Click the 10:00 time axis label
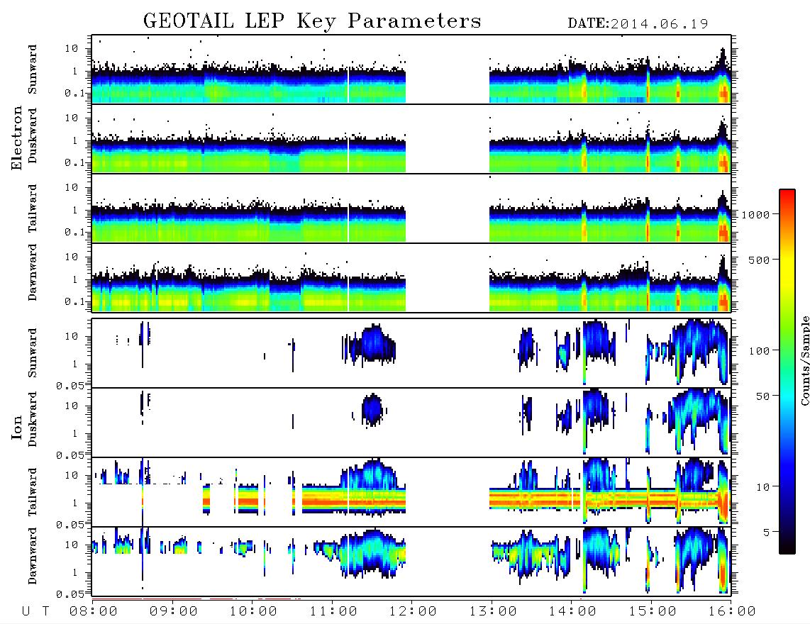Viewport: 810px width, 624px height. (253, 612)
